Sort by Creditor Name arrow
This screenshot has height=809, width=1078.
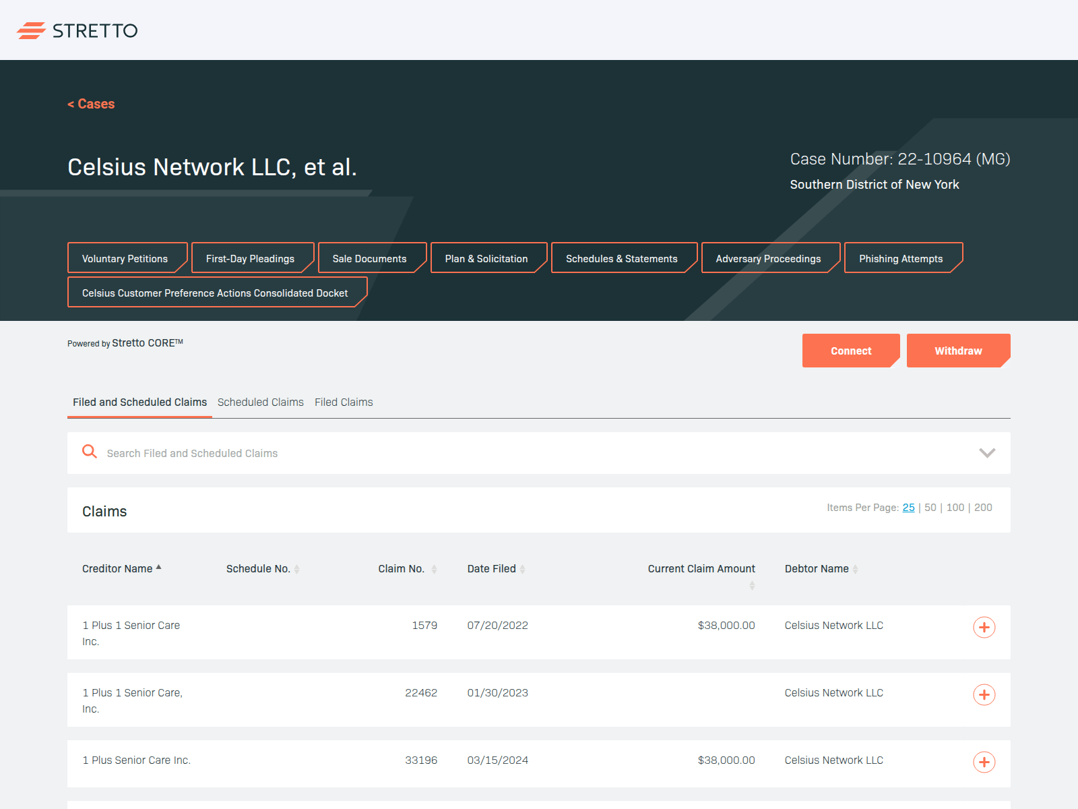(159, 568)
